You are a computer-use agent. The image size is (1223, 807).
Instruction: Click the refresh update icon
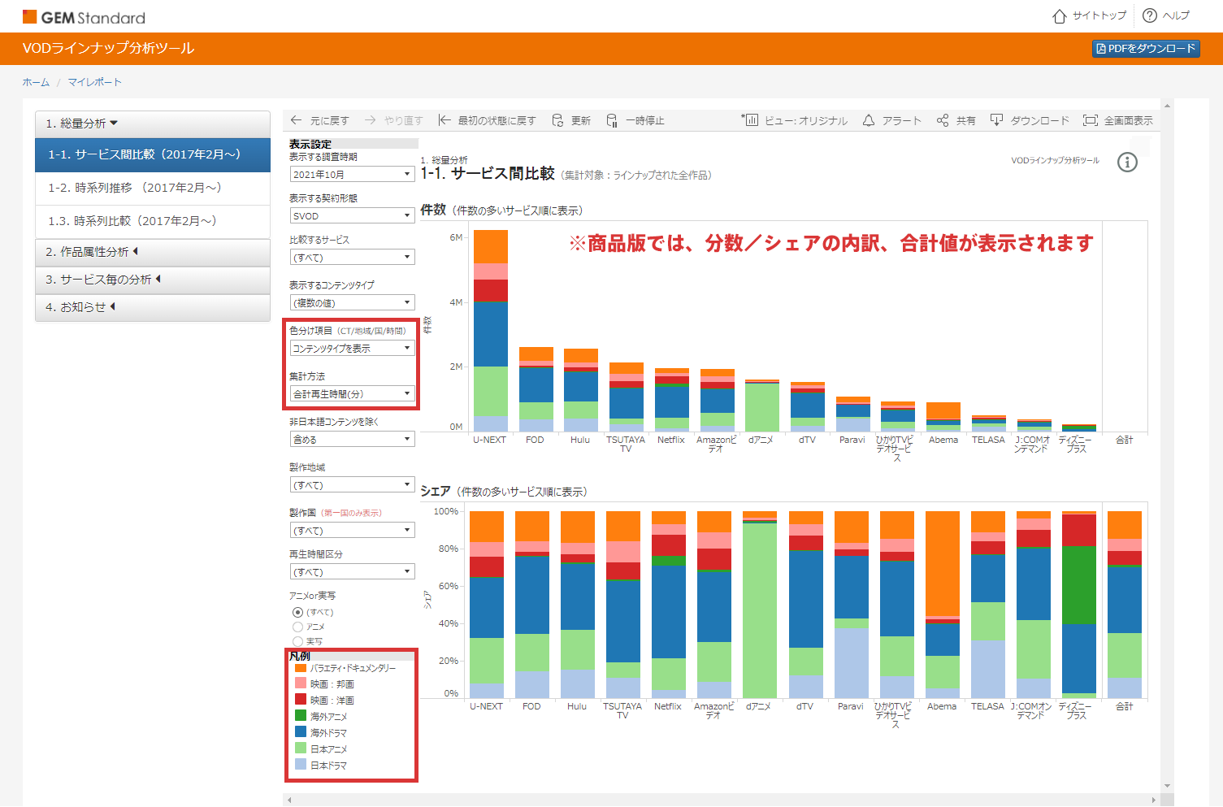[x=557, y=120]
